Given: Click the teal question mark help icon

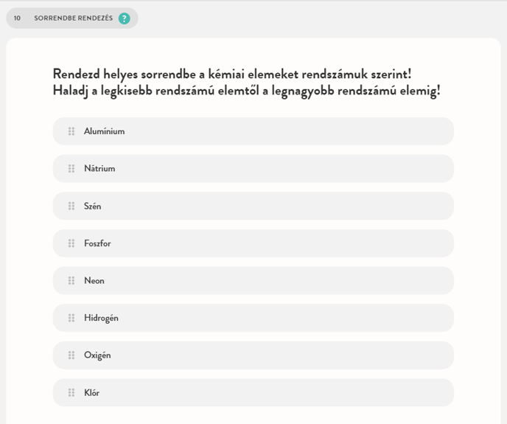Looking at the screenshot, I should pos(125,18).
